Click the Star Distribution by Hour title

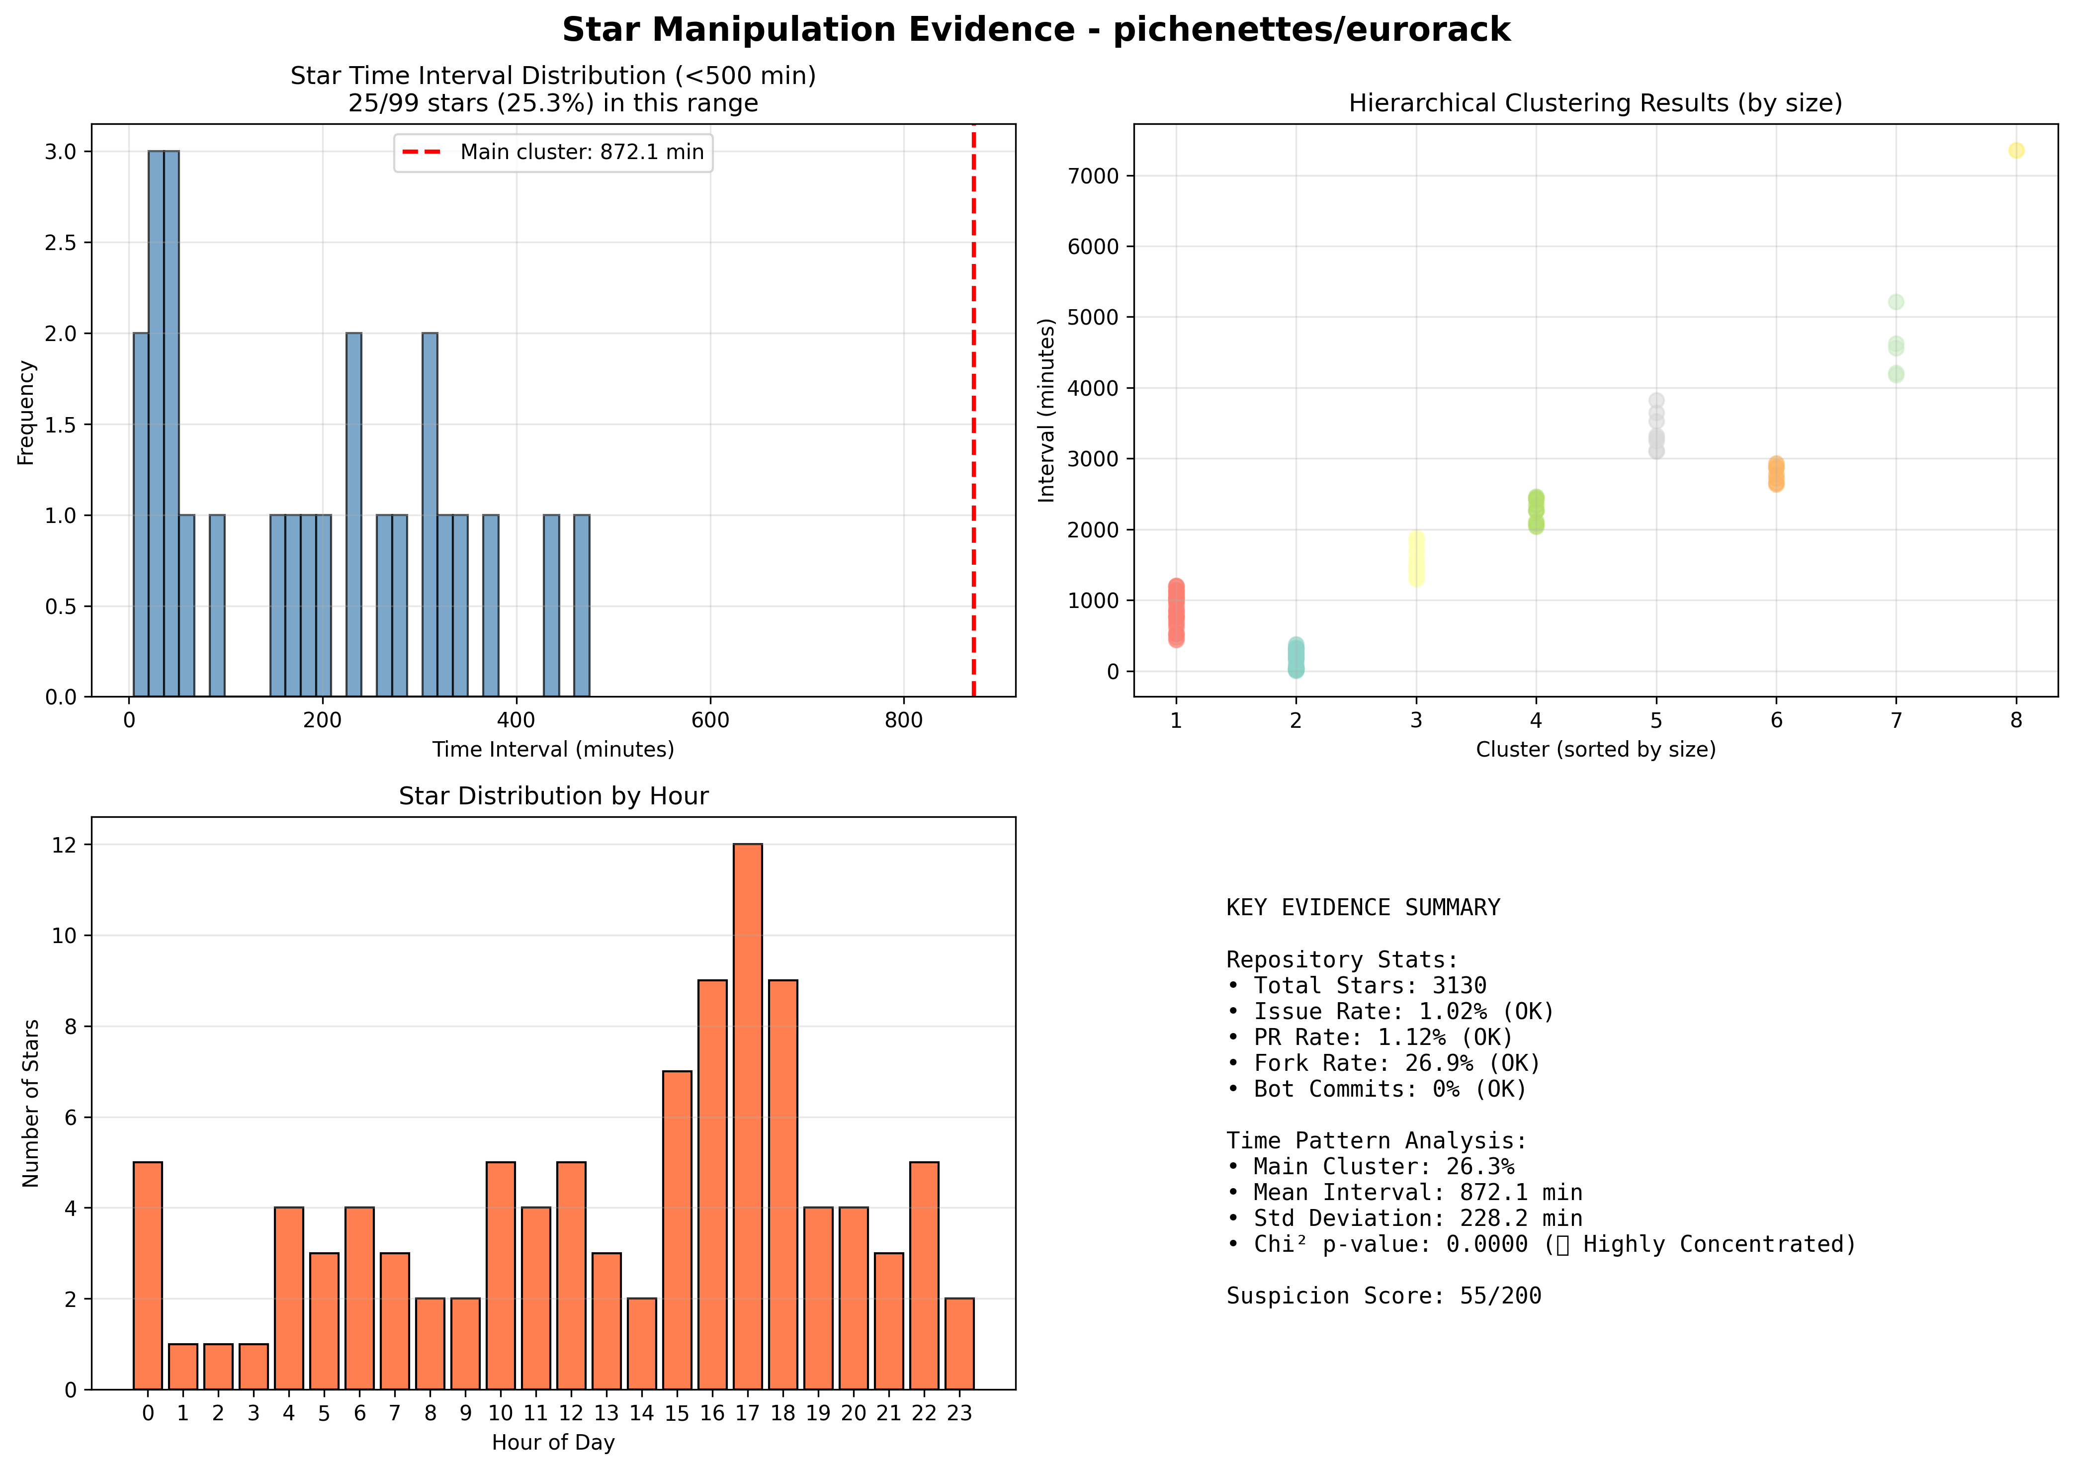(x=553, y=796)
